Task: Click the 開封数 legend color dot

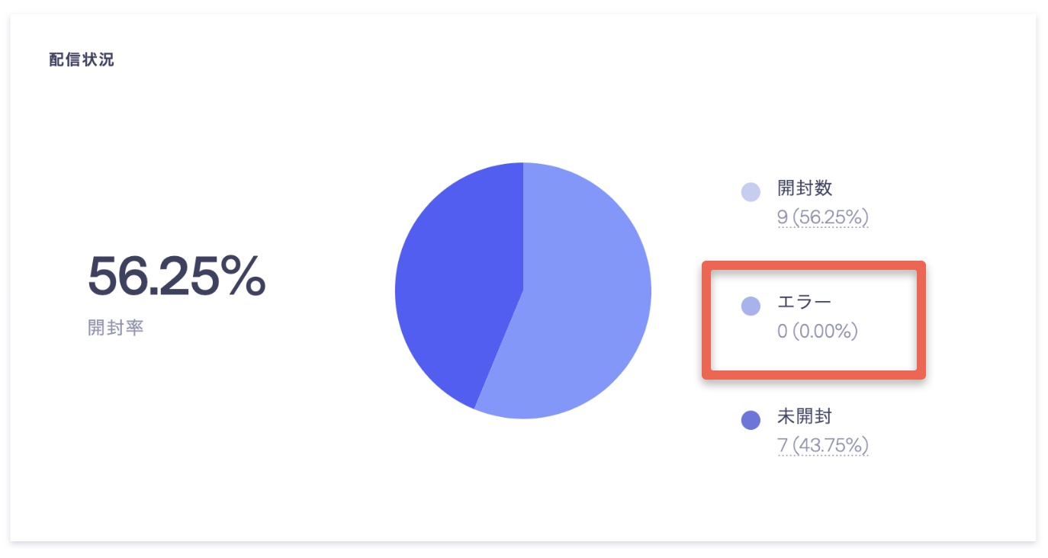Action: point(751,192)
